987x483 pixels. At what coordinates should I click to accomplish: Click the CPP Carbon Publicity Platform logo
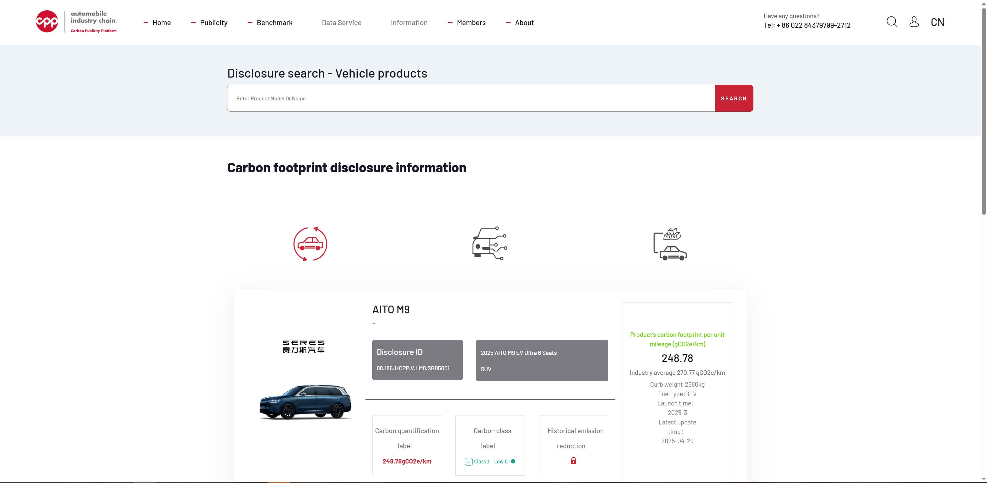[x=76, y=21]
